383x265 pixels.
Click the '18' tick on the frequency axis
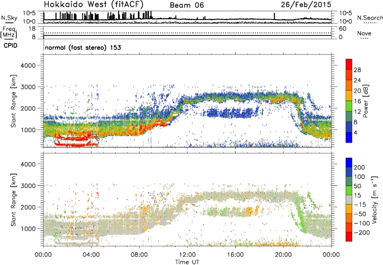tap(32, 29)
